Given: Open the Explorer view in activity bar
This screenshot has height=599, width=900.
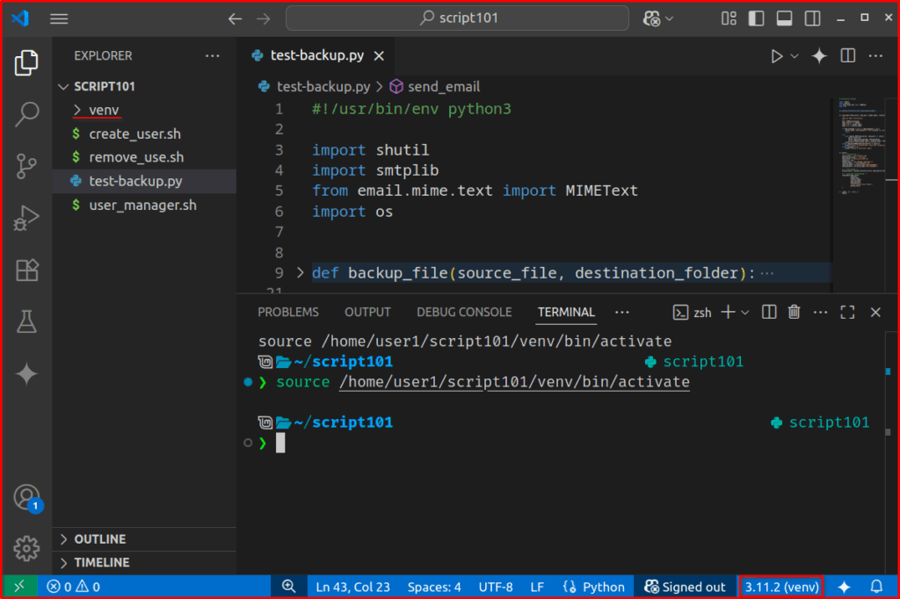Looking at the screenshot, I should (x=26, y=62).
